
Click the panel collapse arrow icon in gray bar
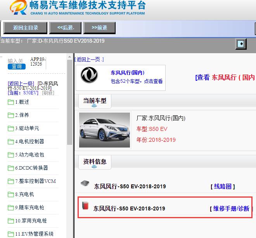pyautogui.click(x=241, y=44)
